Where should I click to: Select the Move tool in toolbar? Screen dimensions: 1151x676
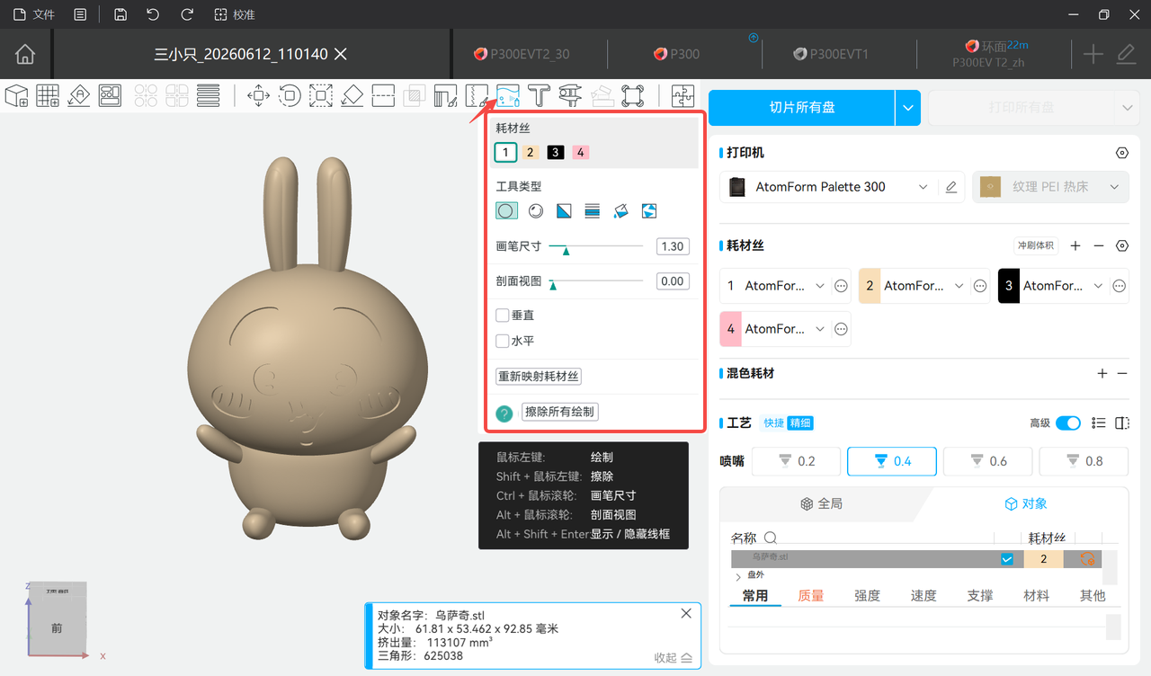(259, 95)
